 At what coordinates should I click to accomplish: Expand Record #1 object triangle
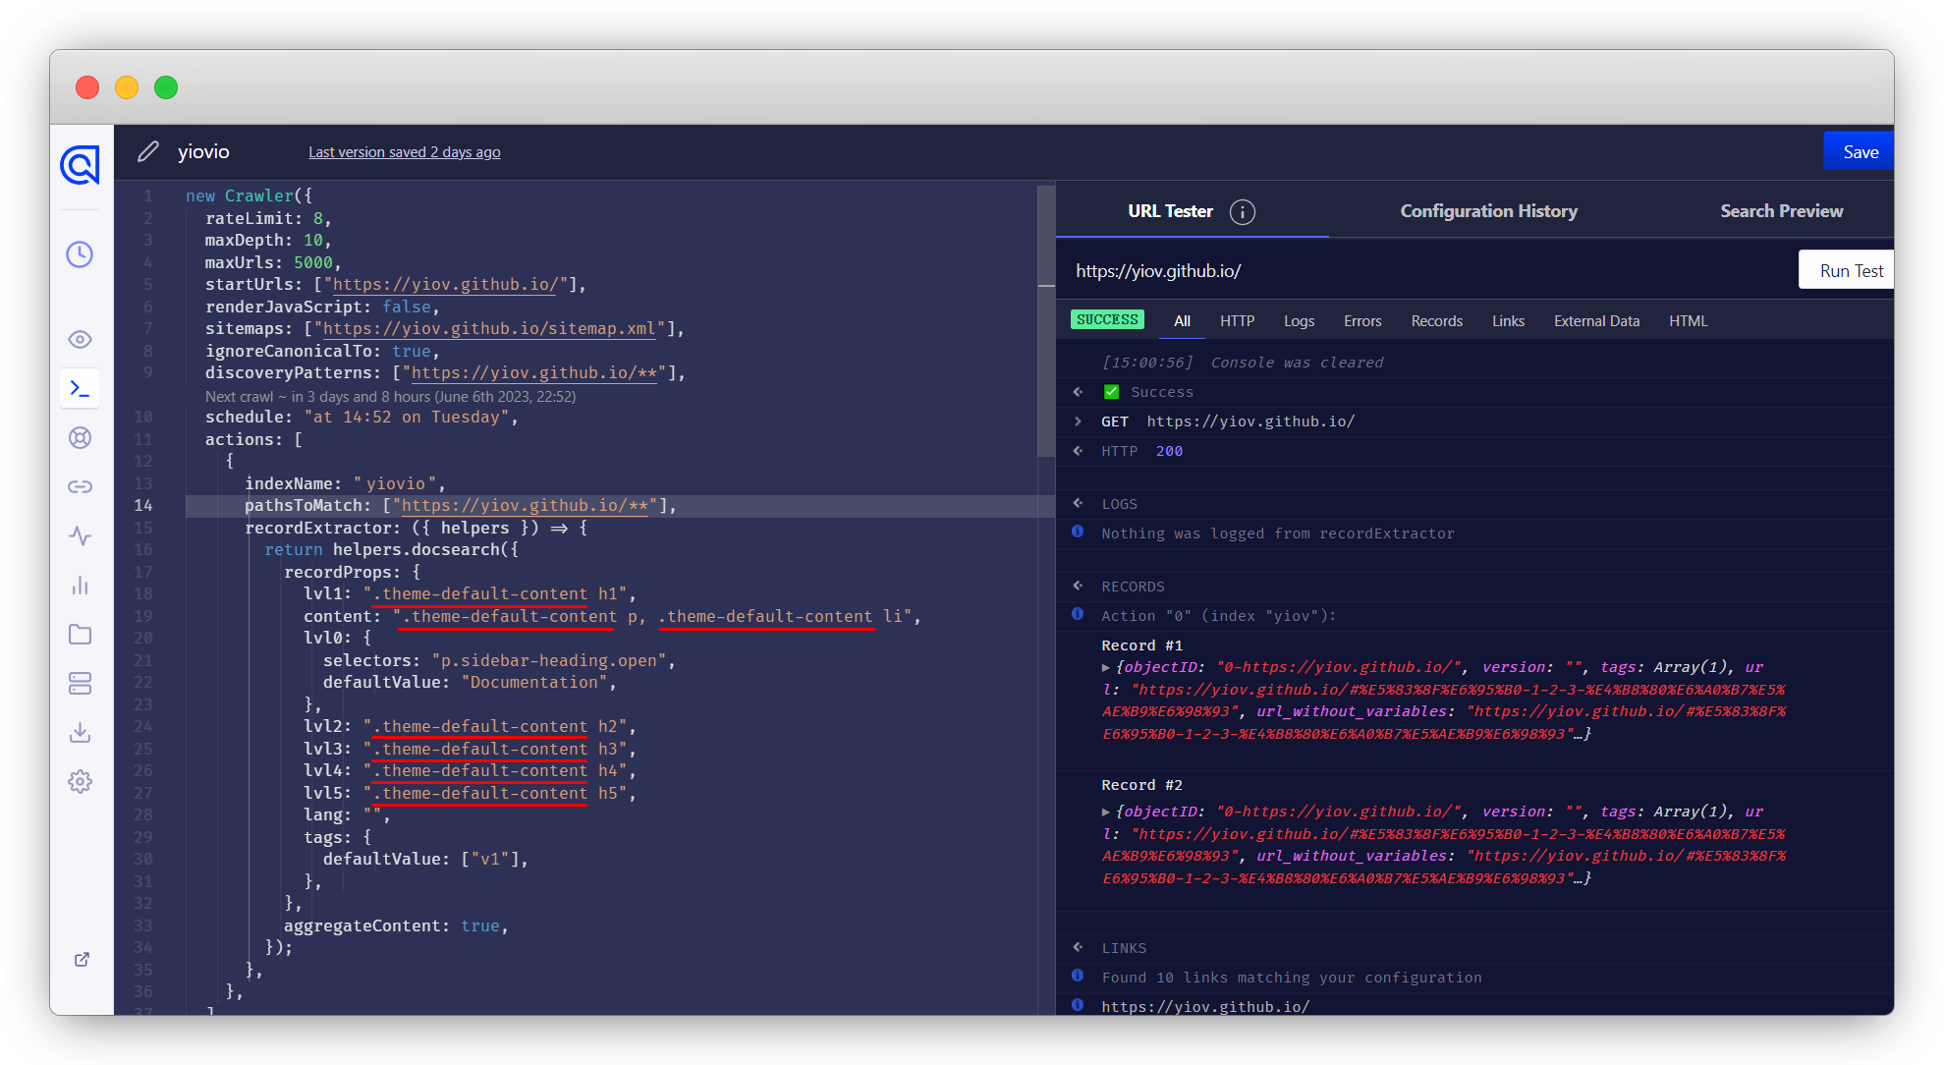pyautogui.click(x=1106, y=668)
